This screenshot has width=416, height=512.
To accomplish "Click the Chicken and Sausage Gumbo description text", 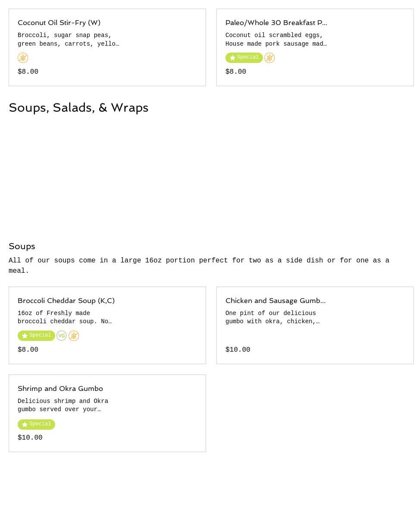I will (x=272, y=317).
